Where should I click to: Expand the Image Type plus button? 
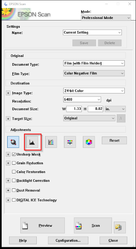pos(8,93)
